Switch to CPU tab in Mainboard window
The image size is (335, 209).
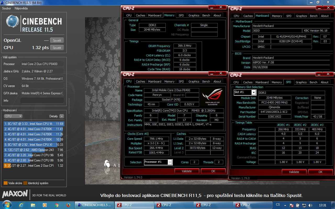click(x=236, y=16)
